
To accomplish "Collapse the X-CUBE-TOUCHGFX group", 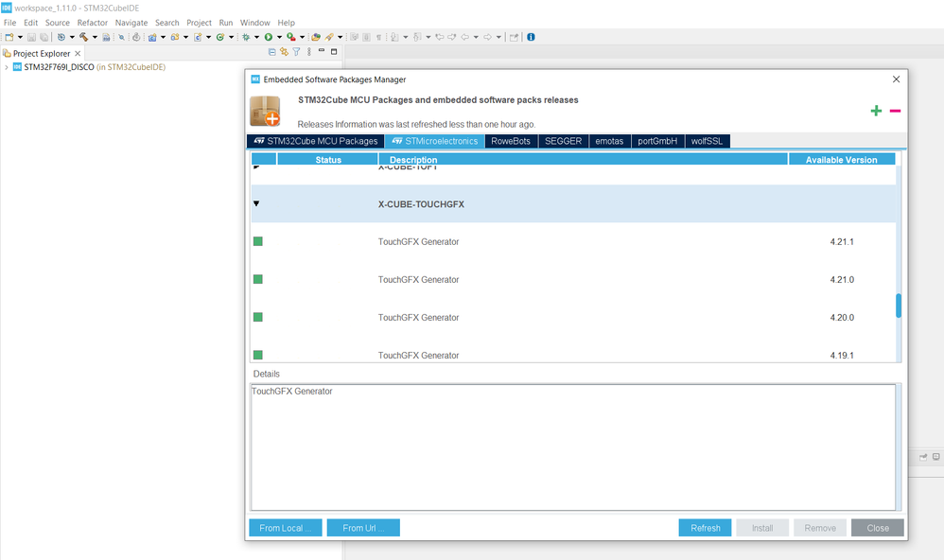I will pyautogui.click(x=256, y=203).
